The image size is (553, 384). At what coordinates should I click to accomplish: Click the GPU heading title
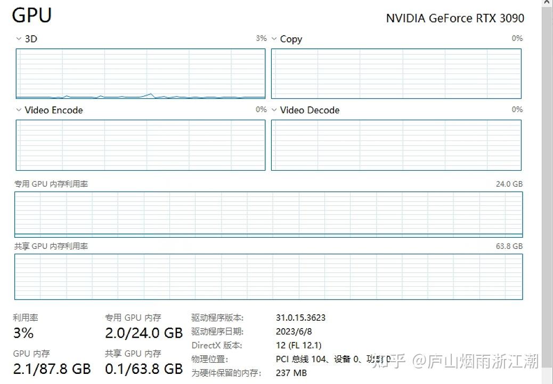click(32, 15)
